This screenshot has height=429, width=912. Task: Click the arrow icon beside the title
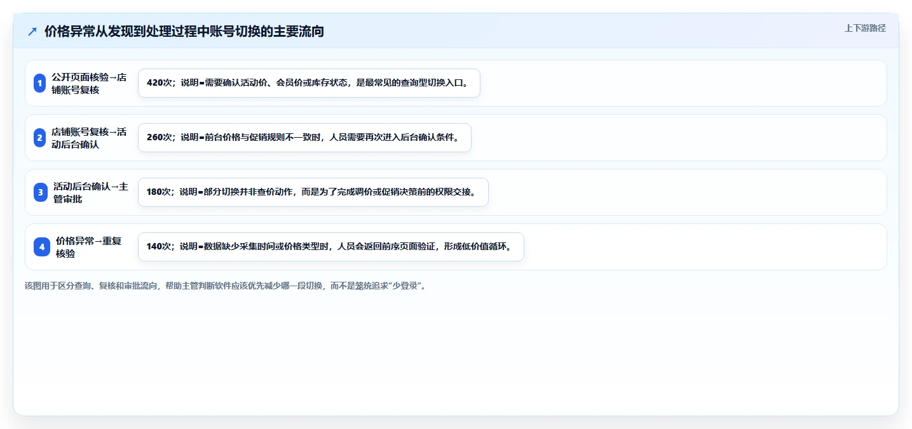click(x=32, y=31)
